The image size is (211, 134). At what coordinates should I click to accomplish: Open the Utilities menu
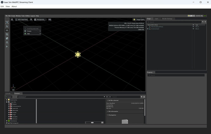coord(28,16)
